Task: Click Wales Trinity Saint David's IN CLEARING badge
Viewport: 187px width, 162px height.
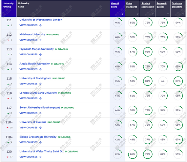Action: (72, 152)
